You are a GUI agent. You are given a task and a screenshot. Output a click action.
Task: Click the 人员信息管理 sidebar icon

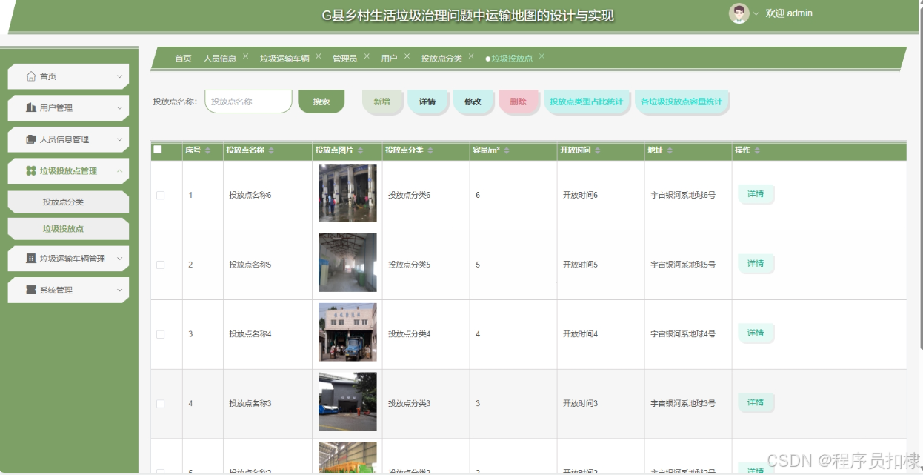[31, 139]
